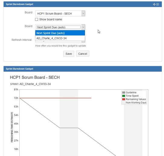Click the Remaining Values red legend swatch
164x156 pixels.
click(x=124, y=99)
